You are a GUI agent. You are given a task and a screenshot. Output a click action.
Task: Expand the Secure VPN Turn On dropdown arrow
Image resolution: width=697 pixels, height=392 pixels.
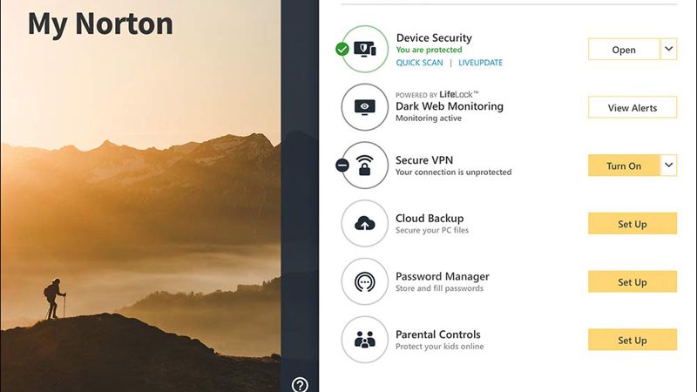point(668,166)
